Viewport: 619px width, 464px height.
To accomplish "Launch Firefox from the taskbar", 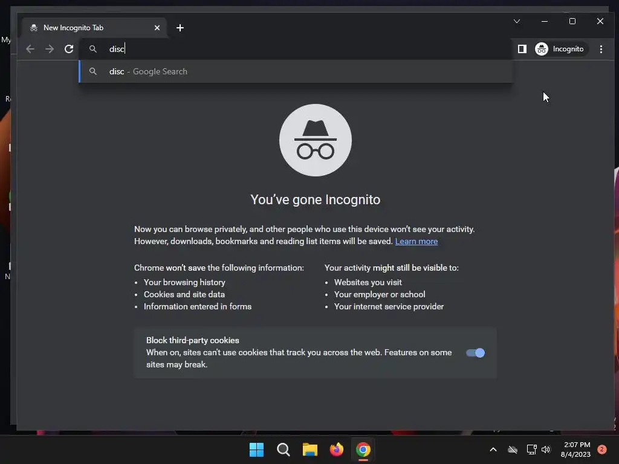I will click(336, 449).
